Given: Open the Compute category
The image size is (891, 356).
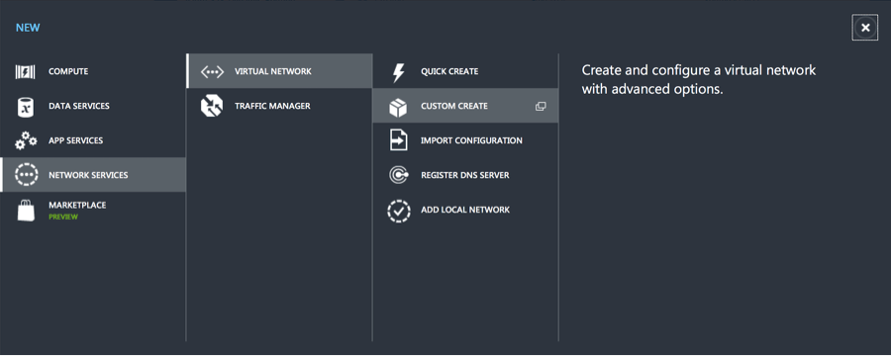Looking at the screenshot, I should click(x=93, y=71).
